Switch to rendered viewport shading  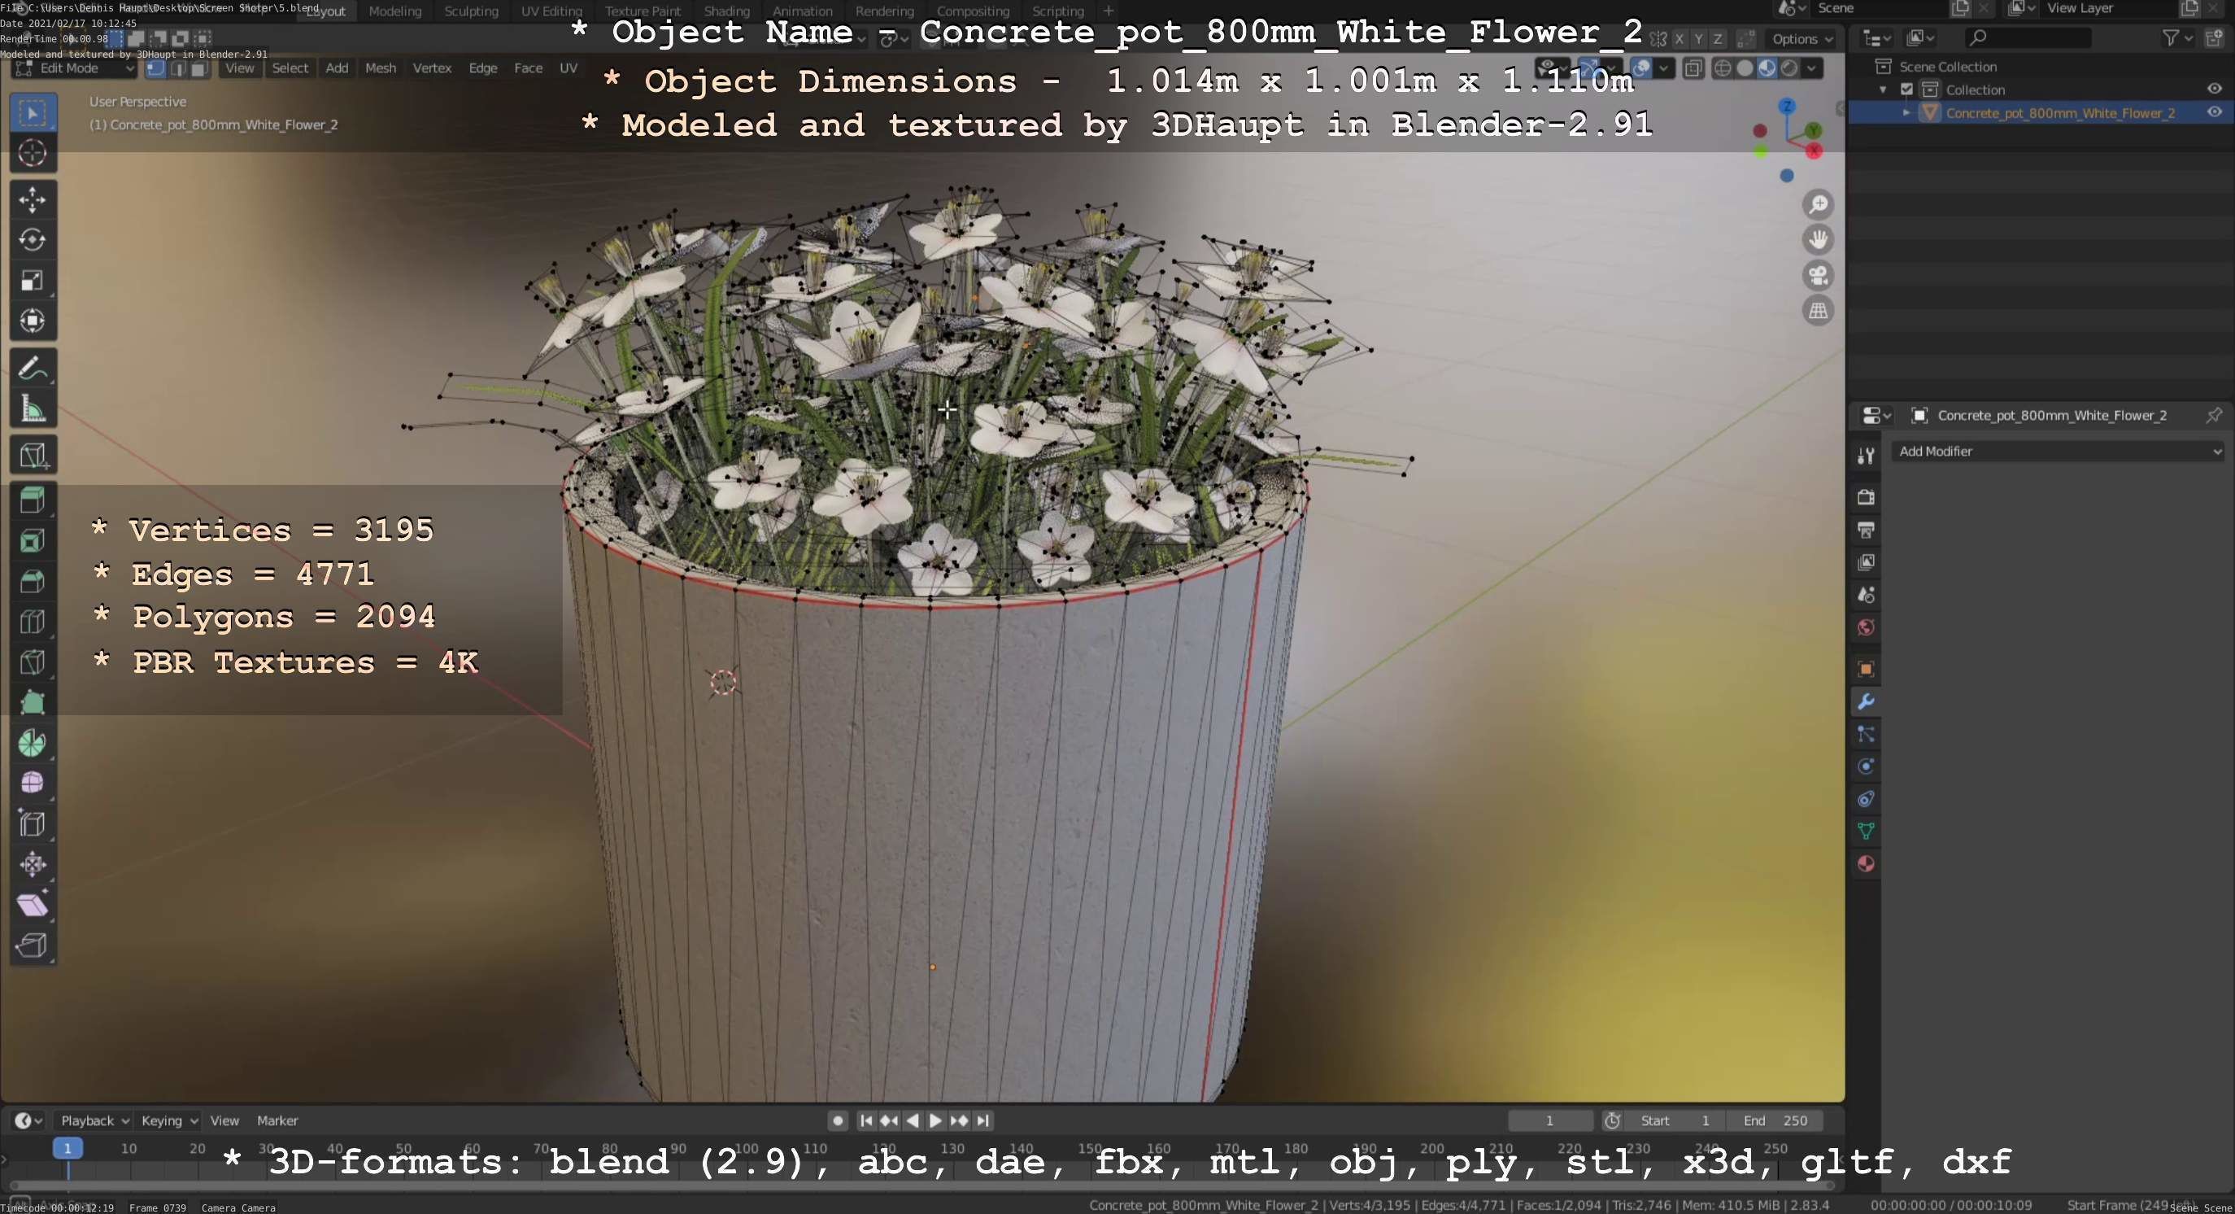point(1789,68)
